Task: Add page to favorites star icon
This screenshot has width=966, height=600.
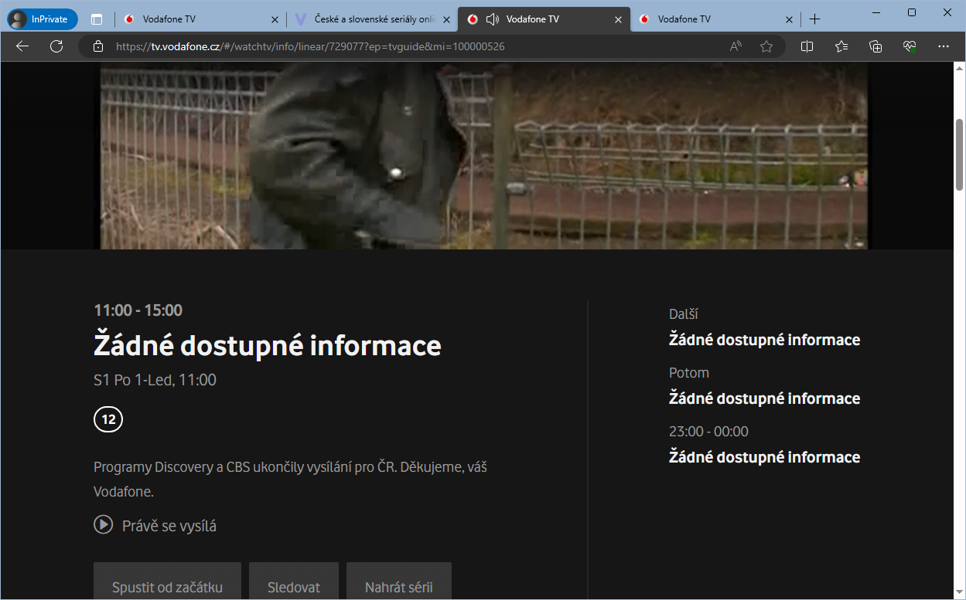Action: 766,46
